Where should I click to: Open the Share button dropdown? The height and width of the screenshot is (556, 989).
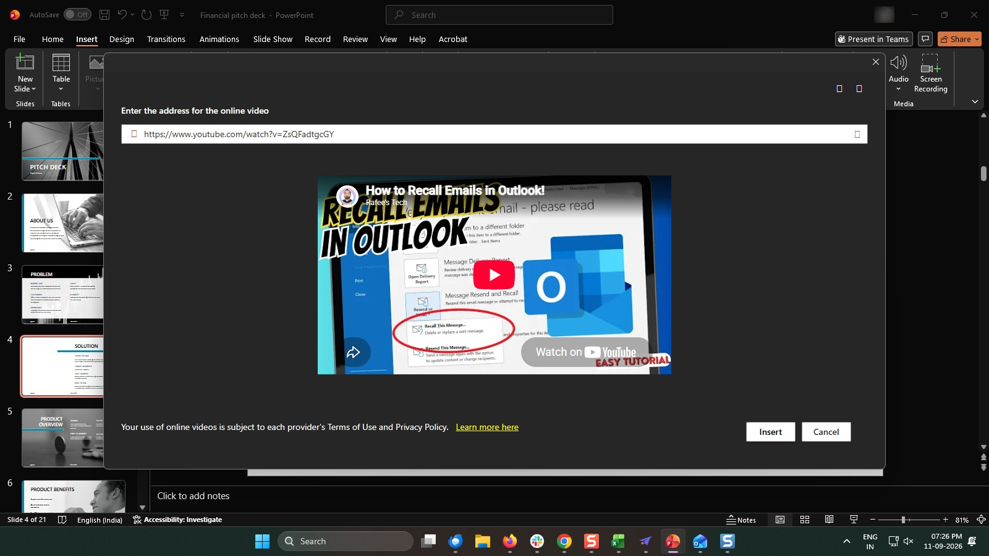(x=977, y=39)
